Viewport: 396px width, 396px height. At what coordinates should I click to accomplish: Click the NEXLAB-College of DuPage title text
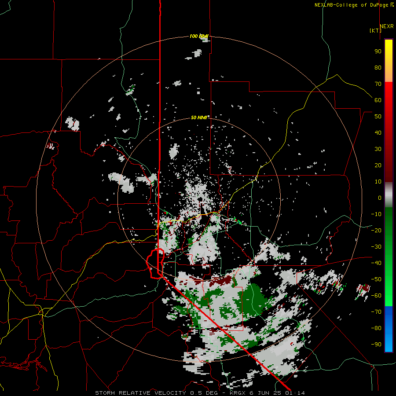(x=351, y=5)
